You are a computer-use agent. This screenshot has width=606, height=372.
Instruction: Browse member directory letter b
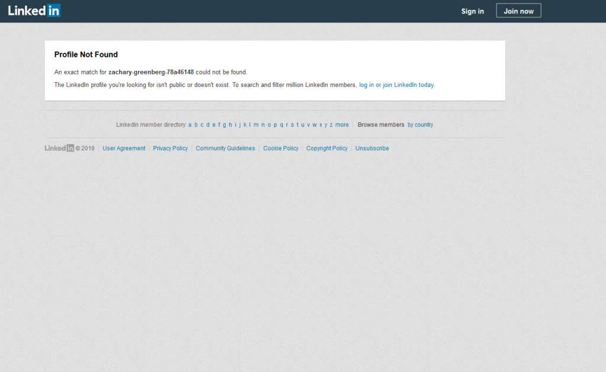196,125
